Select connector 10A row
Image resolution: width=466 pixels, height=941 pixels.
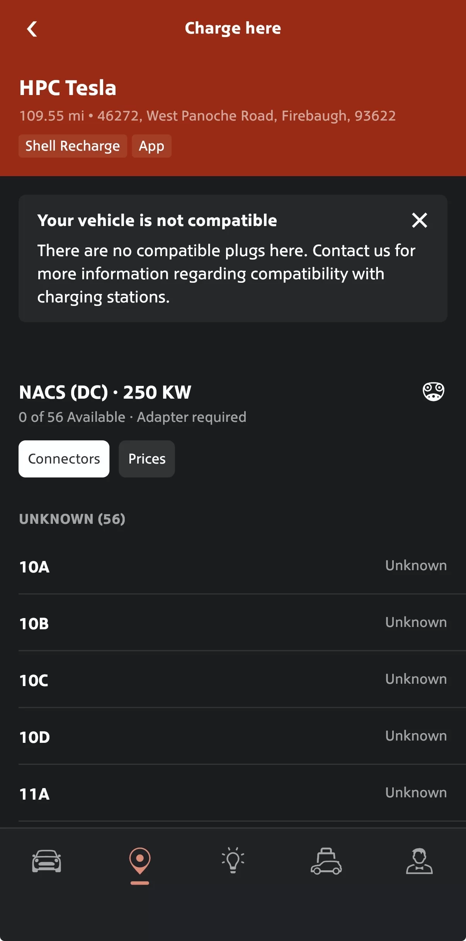[x=233, y=566]
